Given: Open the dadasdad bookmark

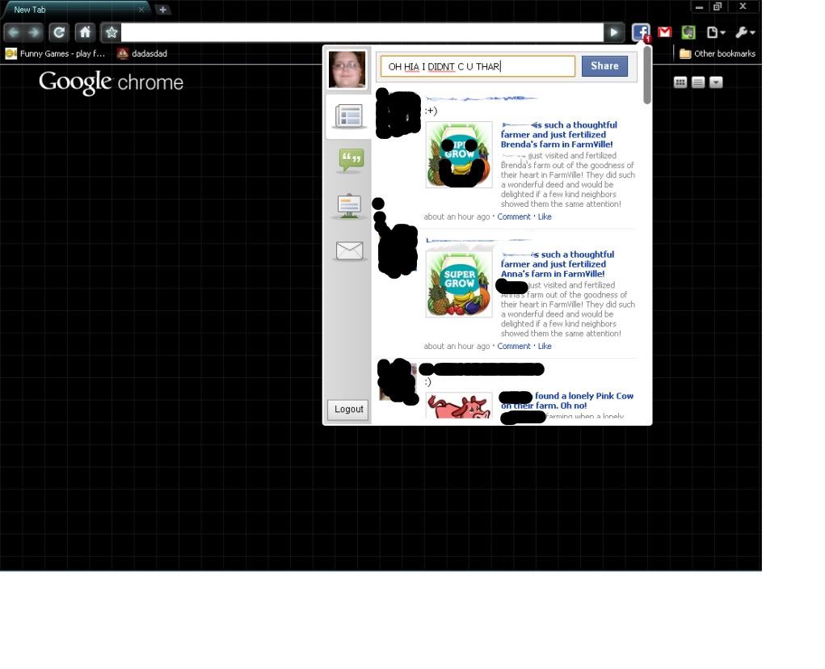Looking at the screenshot, I should coord(142,53).
